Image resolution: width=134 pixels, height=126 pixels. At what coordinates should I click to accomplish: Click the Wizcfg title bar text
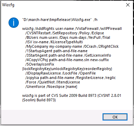[8, 5]
